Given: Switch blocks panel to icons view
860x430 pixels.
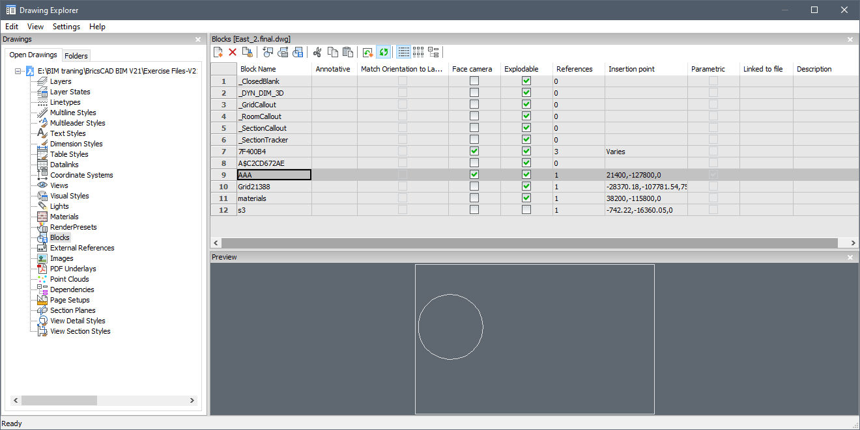Looking at the screenshot, I should click(x=418, y=51).
